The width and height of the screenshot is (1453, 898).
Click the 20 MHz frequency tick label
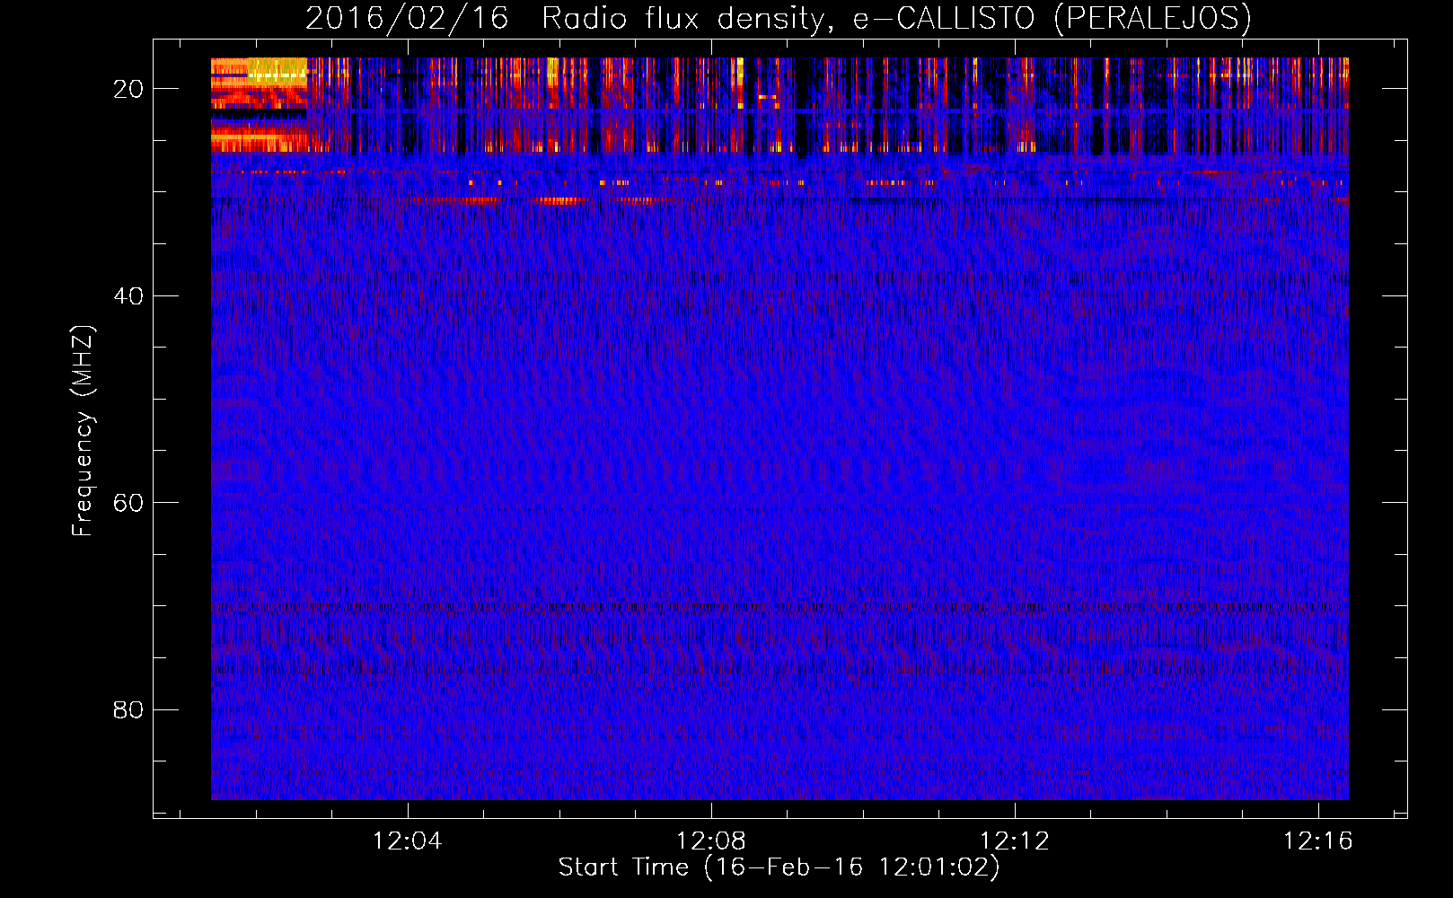click(128, 89)
